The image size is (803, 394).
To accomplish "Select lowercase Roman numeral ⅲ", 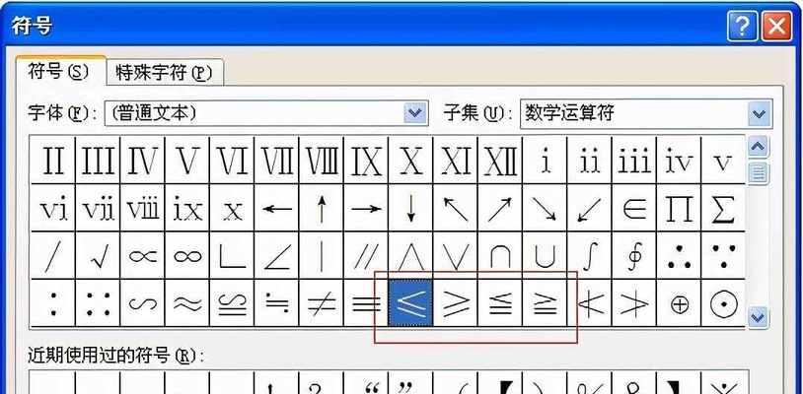I will click(x=634, y=160).
